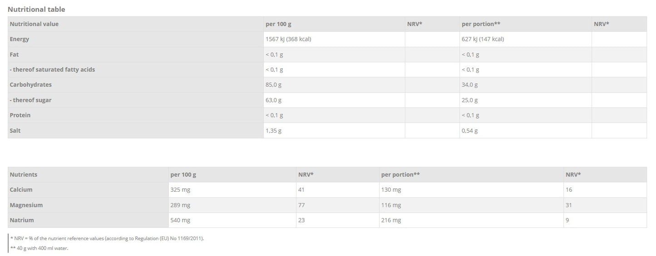
Task: Click the "thereof sugar" row label
Action: pos(31,100)
